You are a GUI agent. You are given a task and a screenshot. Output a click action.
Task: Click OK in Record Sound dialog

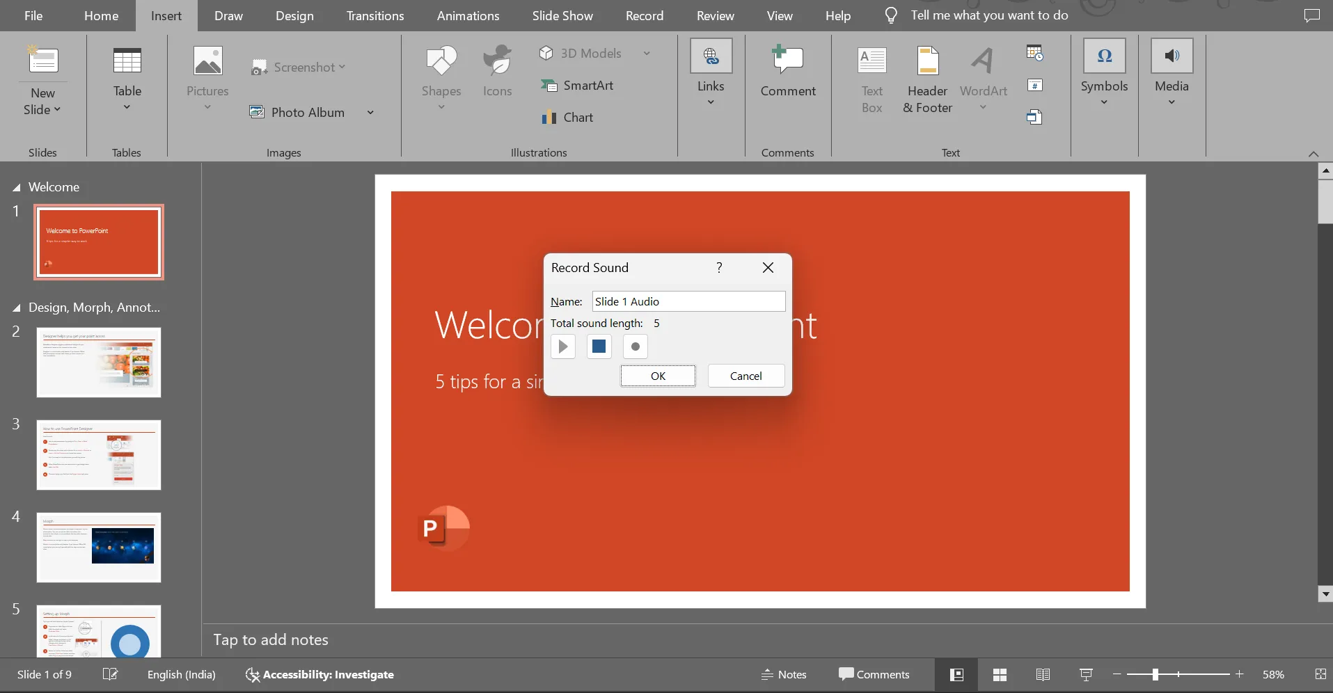[658, 376]
